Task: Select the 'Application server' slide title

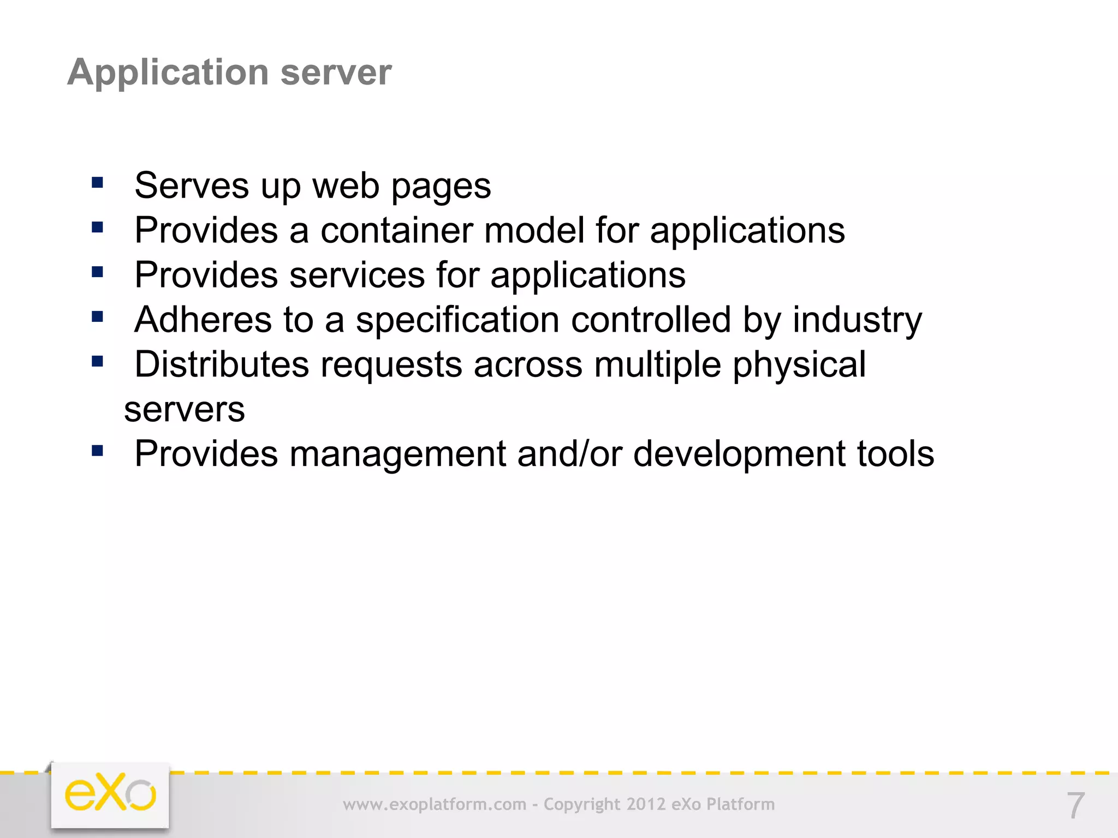Action: [x=229, y=73]
